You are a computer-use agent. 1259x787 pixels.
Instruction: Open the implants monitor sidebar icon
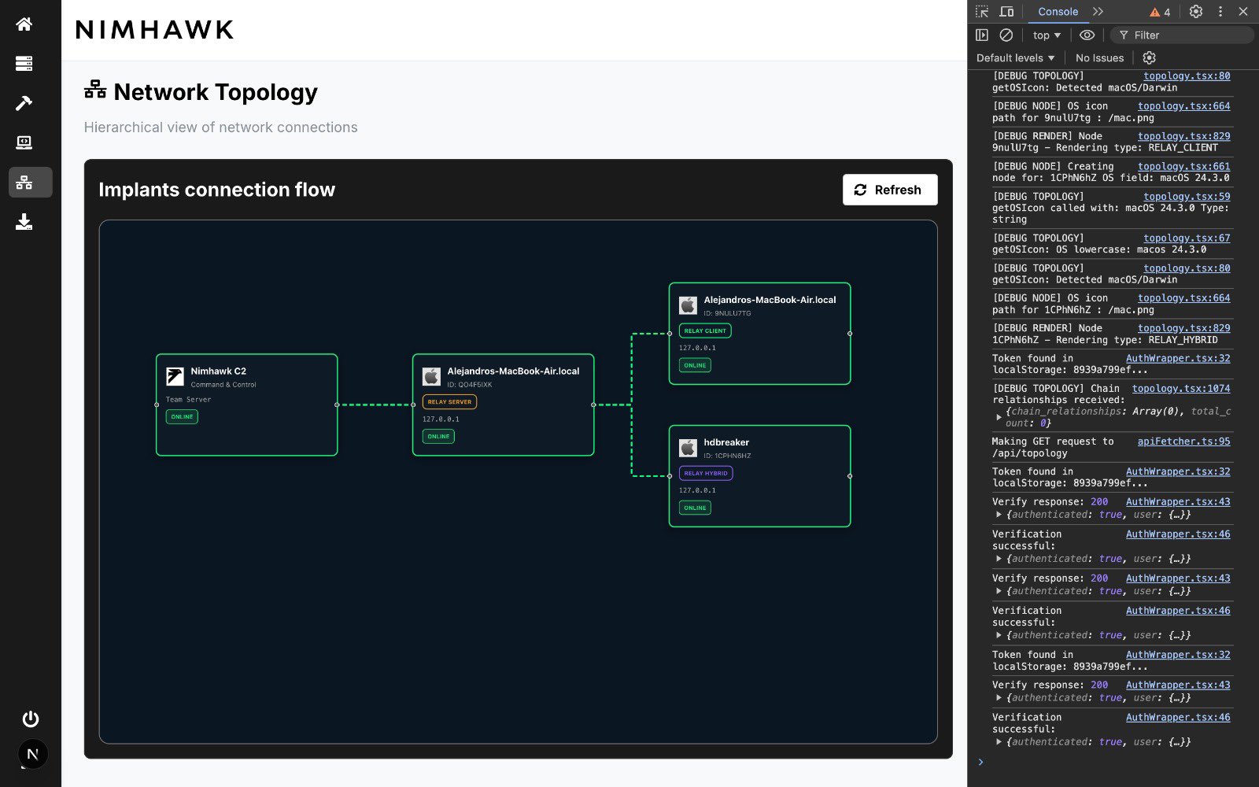[24, 142]
